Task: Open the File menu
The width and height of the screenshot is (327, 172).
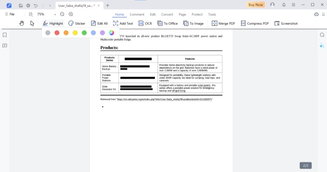Action: pos(10,14)
